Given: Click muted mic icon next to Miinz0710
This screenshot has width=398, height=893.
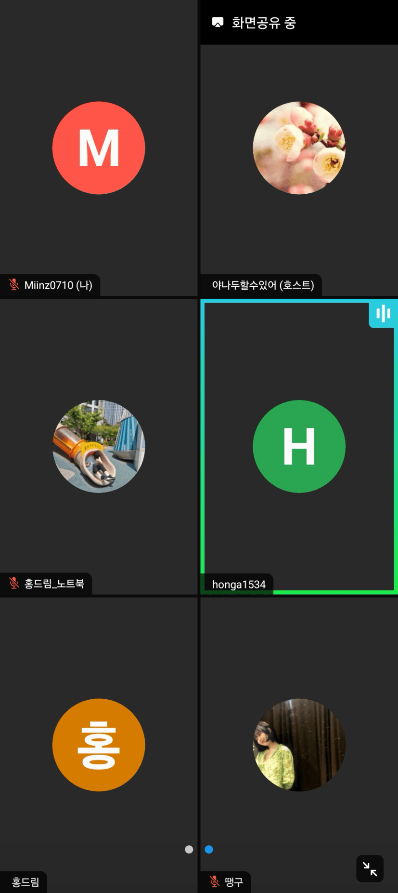Looking at the screenshot, I should click(14, 285).
